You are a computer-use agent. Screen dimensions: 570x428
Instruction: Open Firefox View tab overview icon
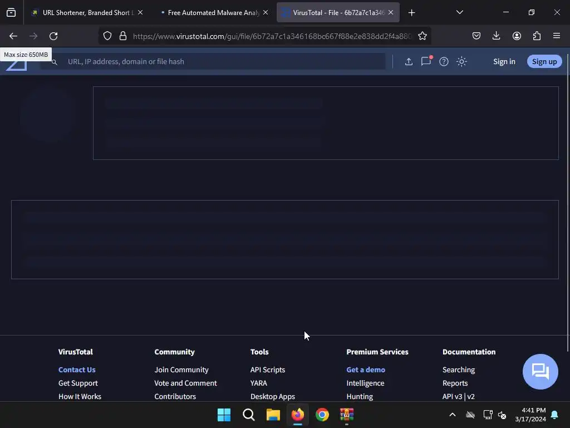(11, 13)
